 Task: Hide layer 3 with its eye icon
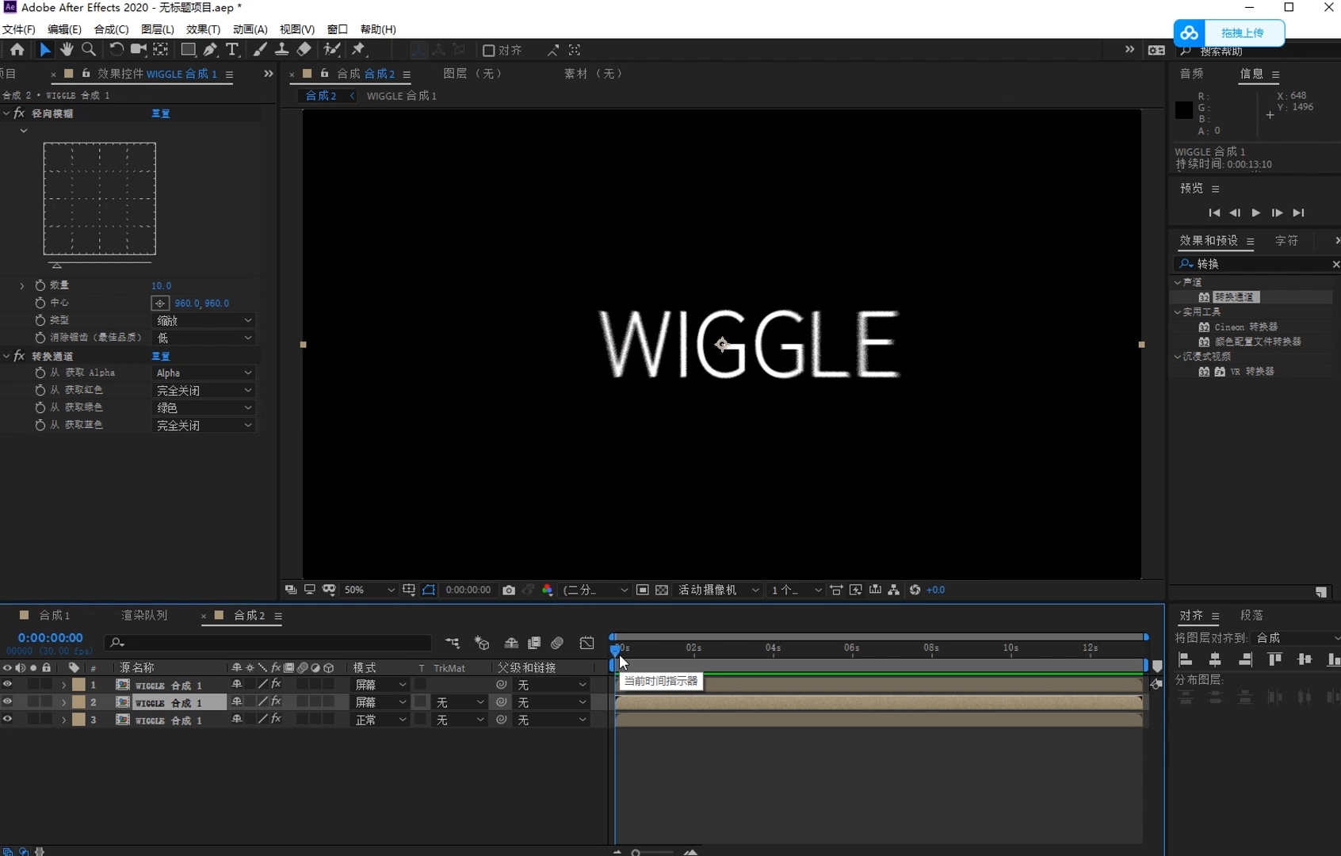[x=7, y=720]
